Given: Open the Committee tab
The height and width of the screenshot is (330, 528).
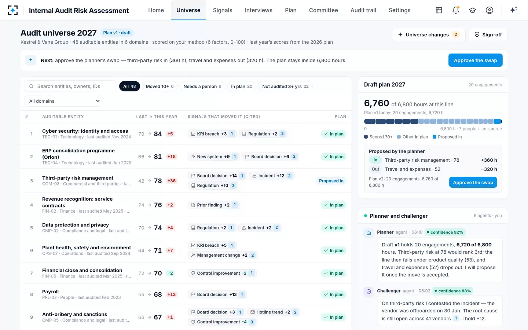Looking at the screenshot, I should point(323,10).
